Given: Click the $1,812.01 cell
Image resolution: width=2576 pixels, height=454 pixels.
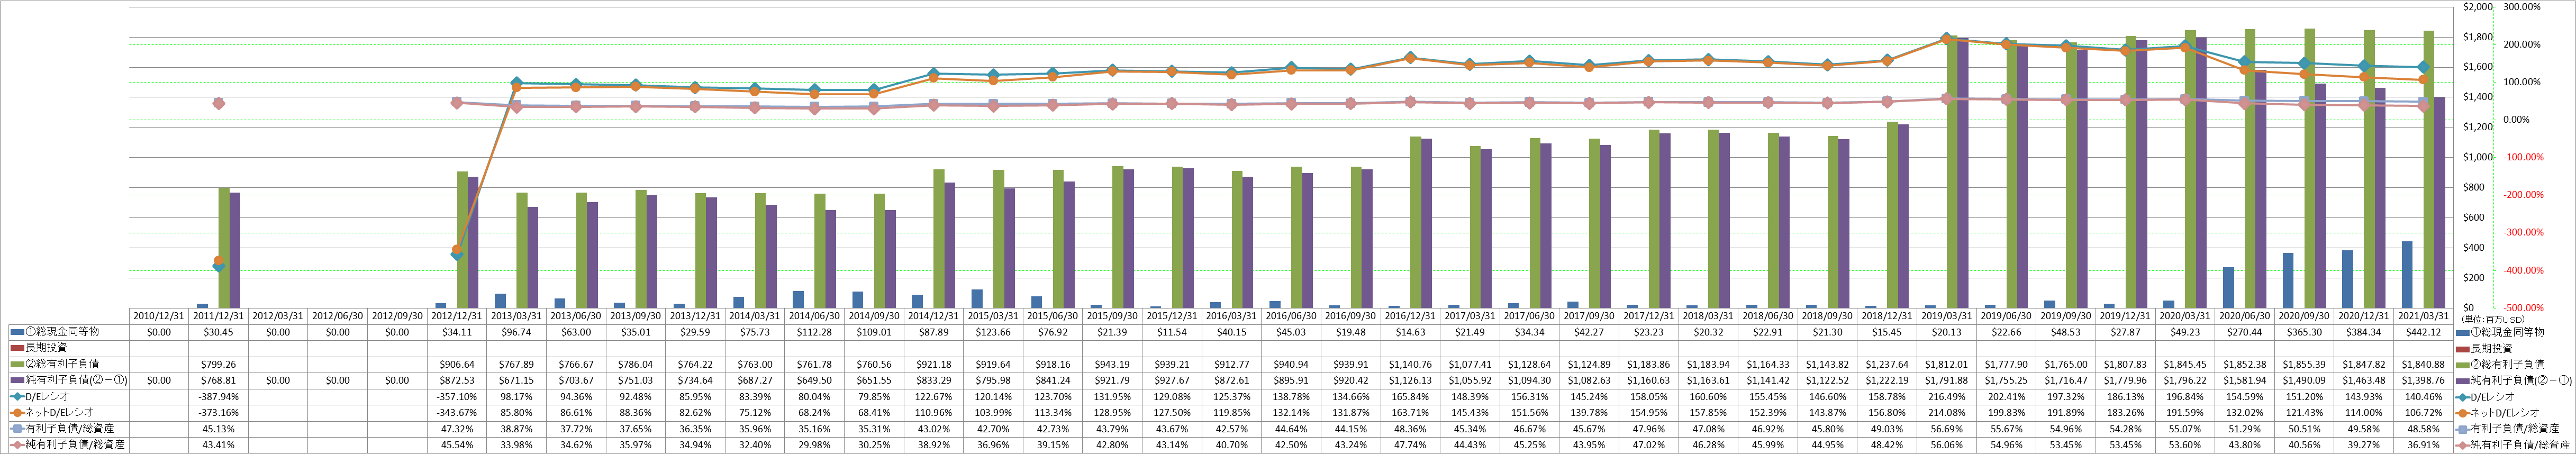Looking at the screenshot, I should (1948, 364).
